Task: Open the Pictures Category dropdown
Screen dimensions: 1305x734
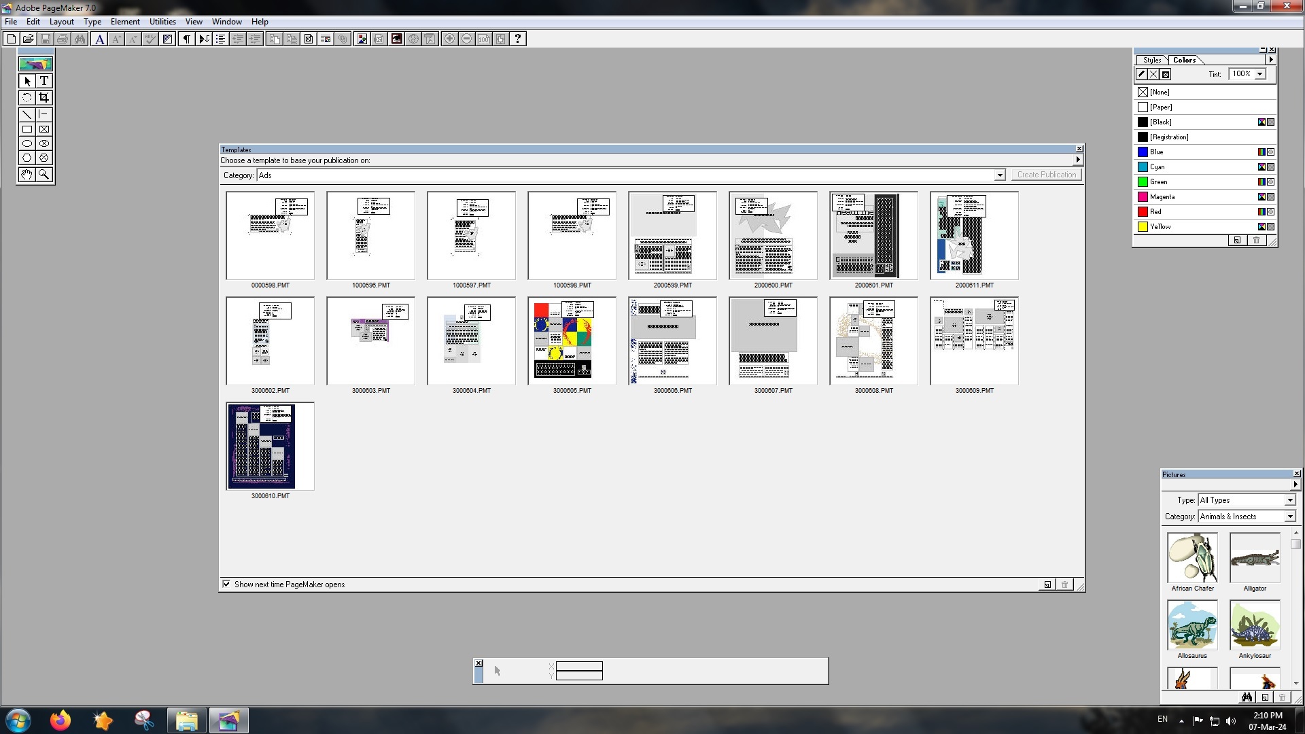Action: (x=1289, y=517)
